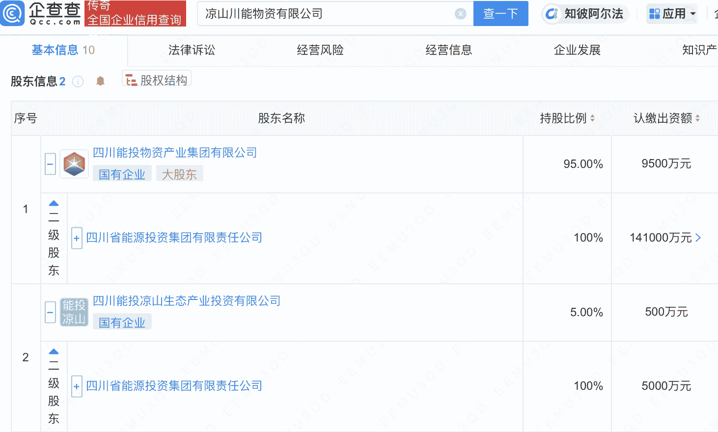Click the 知彼阿尔法 logo icon
The width and height of the screenshot is (718, 432).
tap(552, 14)
